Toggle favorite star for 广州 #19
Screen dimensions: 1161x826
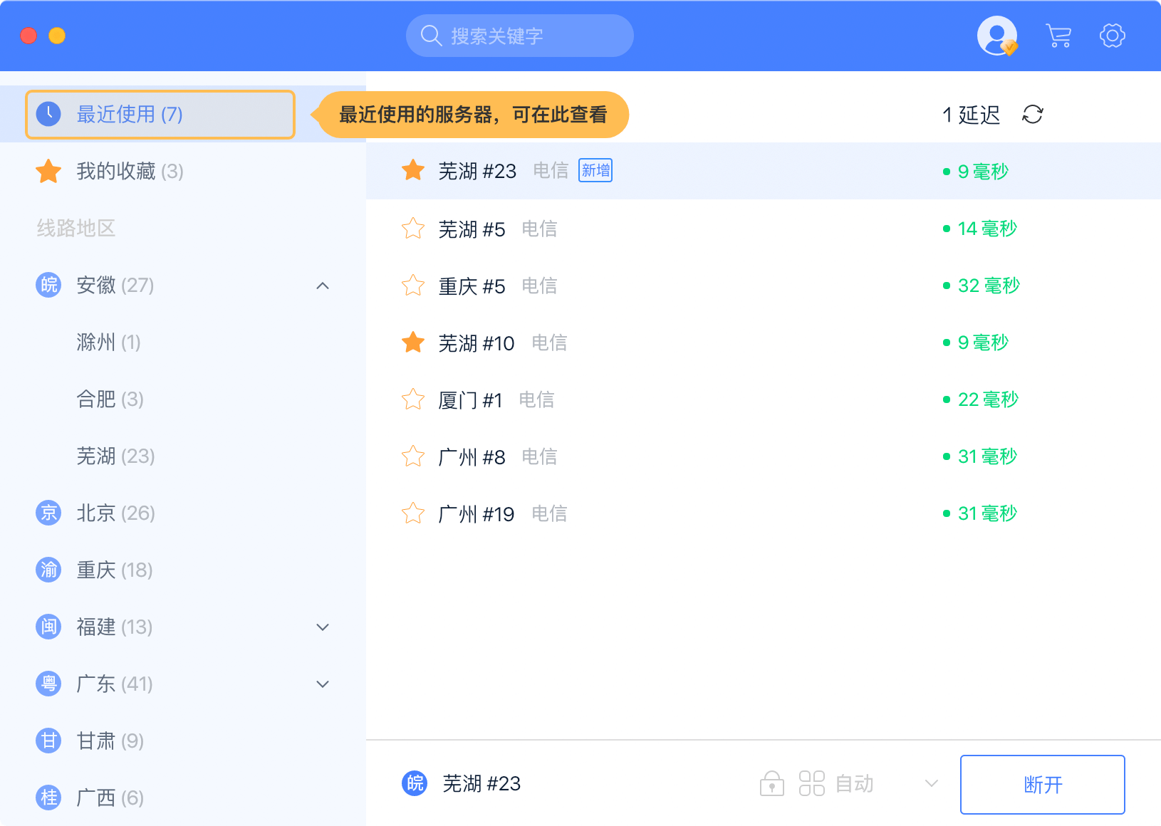click(x=413, y=513)
